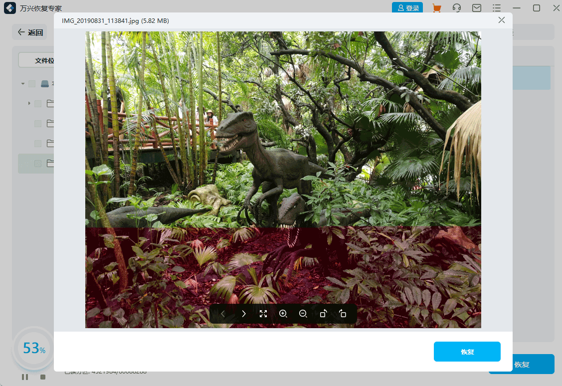The width and height of the screenshot is (562, 386).
Task: Check the highlighted folder's checkbox
Action: pyautogui.click(x=37, y=163)
